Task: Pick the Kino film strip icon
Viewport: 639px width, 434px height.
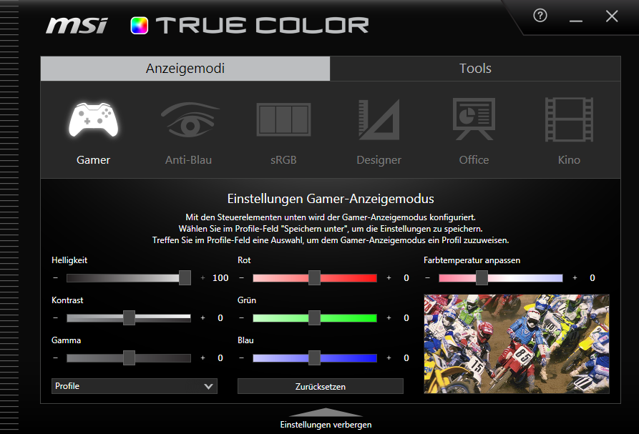Action: (x=569, y=120)
